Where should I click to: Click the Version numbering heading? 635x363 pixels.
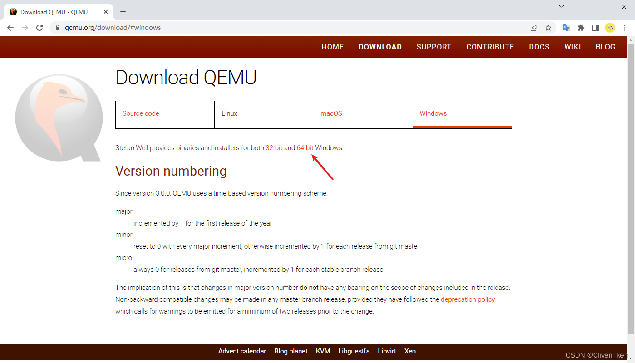(171, 171)
